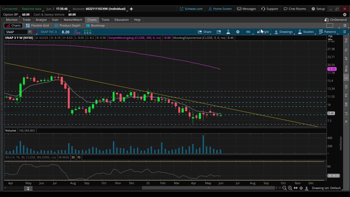This screenshot has height=197, width=350.
Task: Open the TS sidebar gadget tab
Action: coord(346,50)
